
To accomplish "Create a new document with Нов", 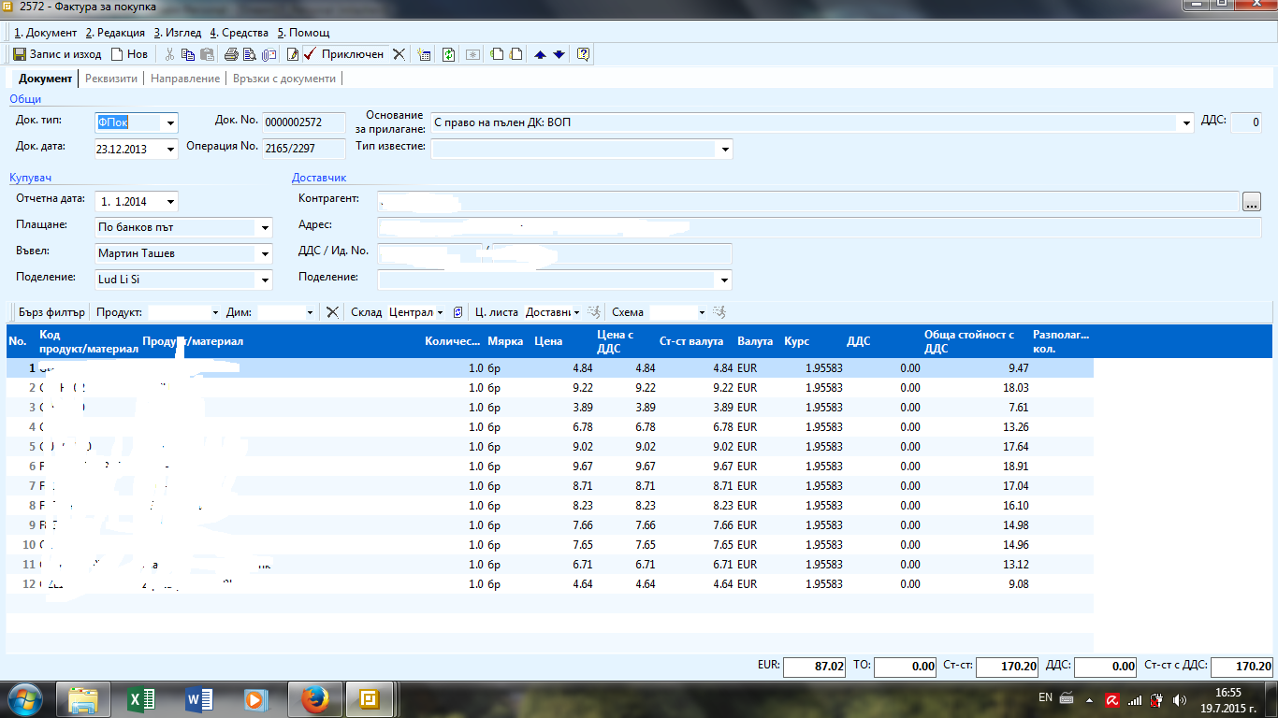I will (x=129, y=54).
